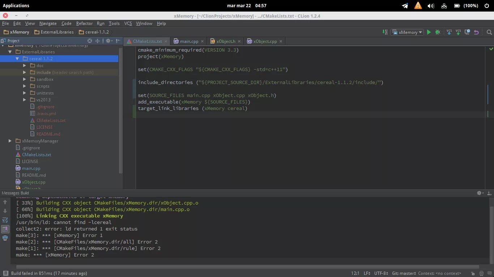Click the locate target icon in Project panel
The image size is (494, 277).
point(90,41)
